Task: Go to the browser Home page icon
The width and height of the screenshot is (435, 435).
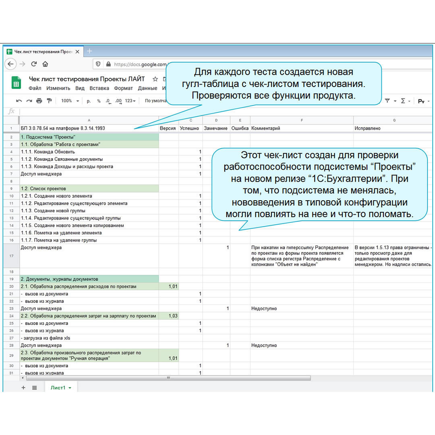Action: [45, 64]
